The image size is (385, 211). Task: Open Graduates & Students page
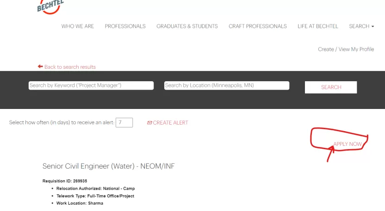click(x=187, y=26)
